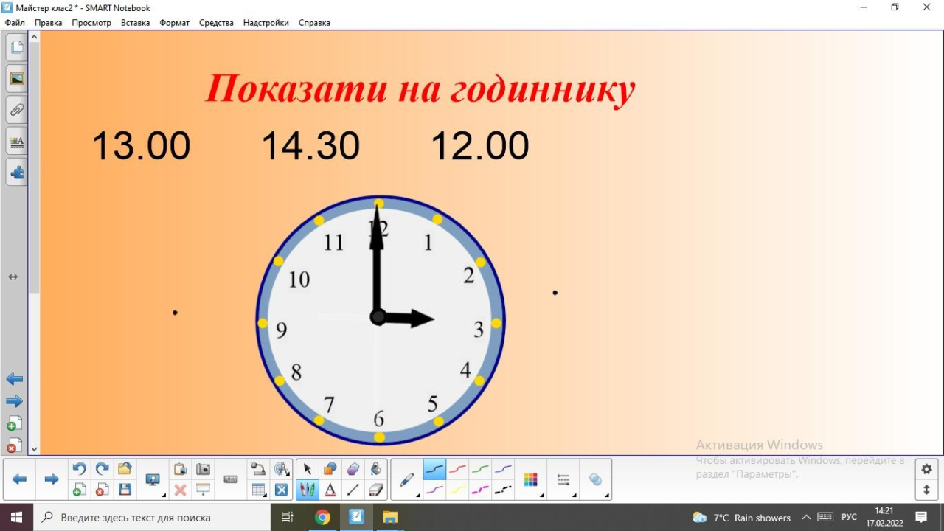Open the Средства menu
The image size is (944, 531).
pos(216,23)
